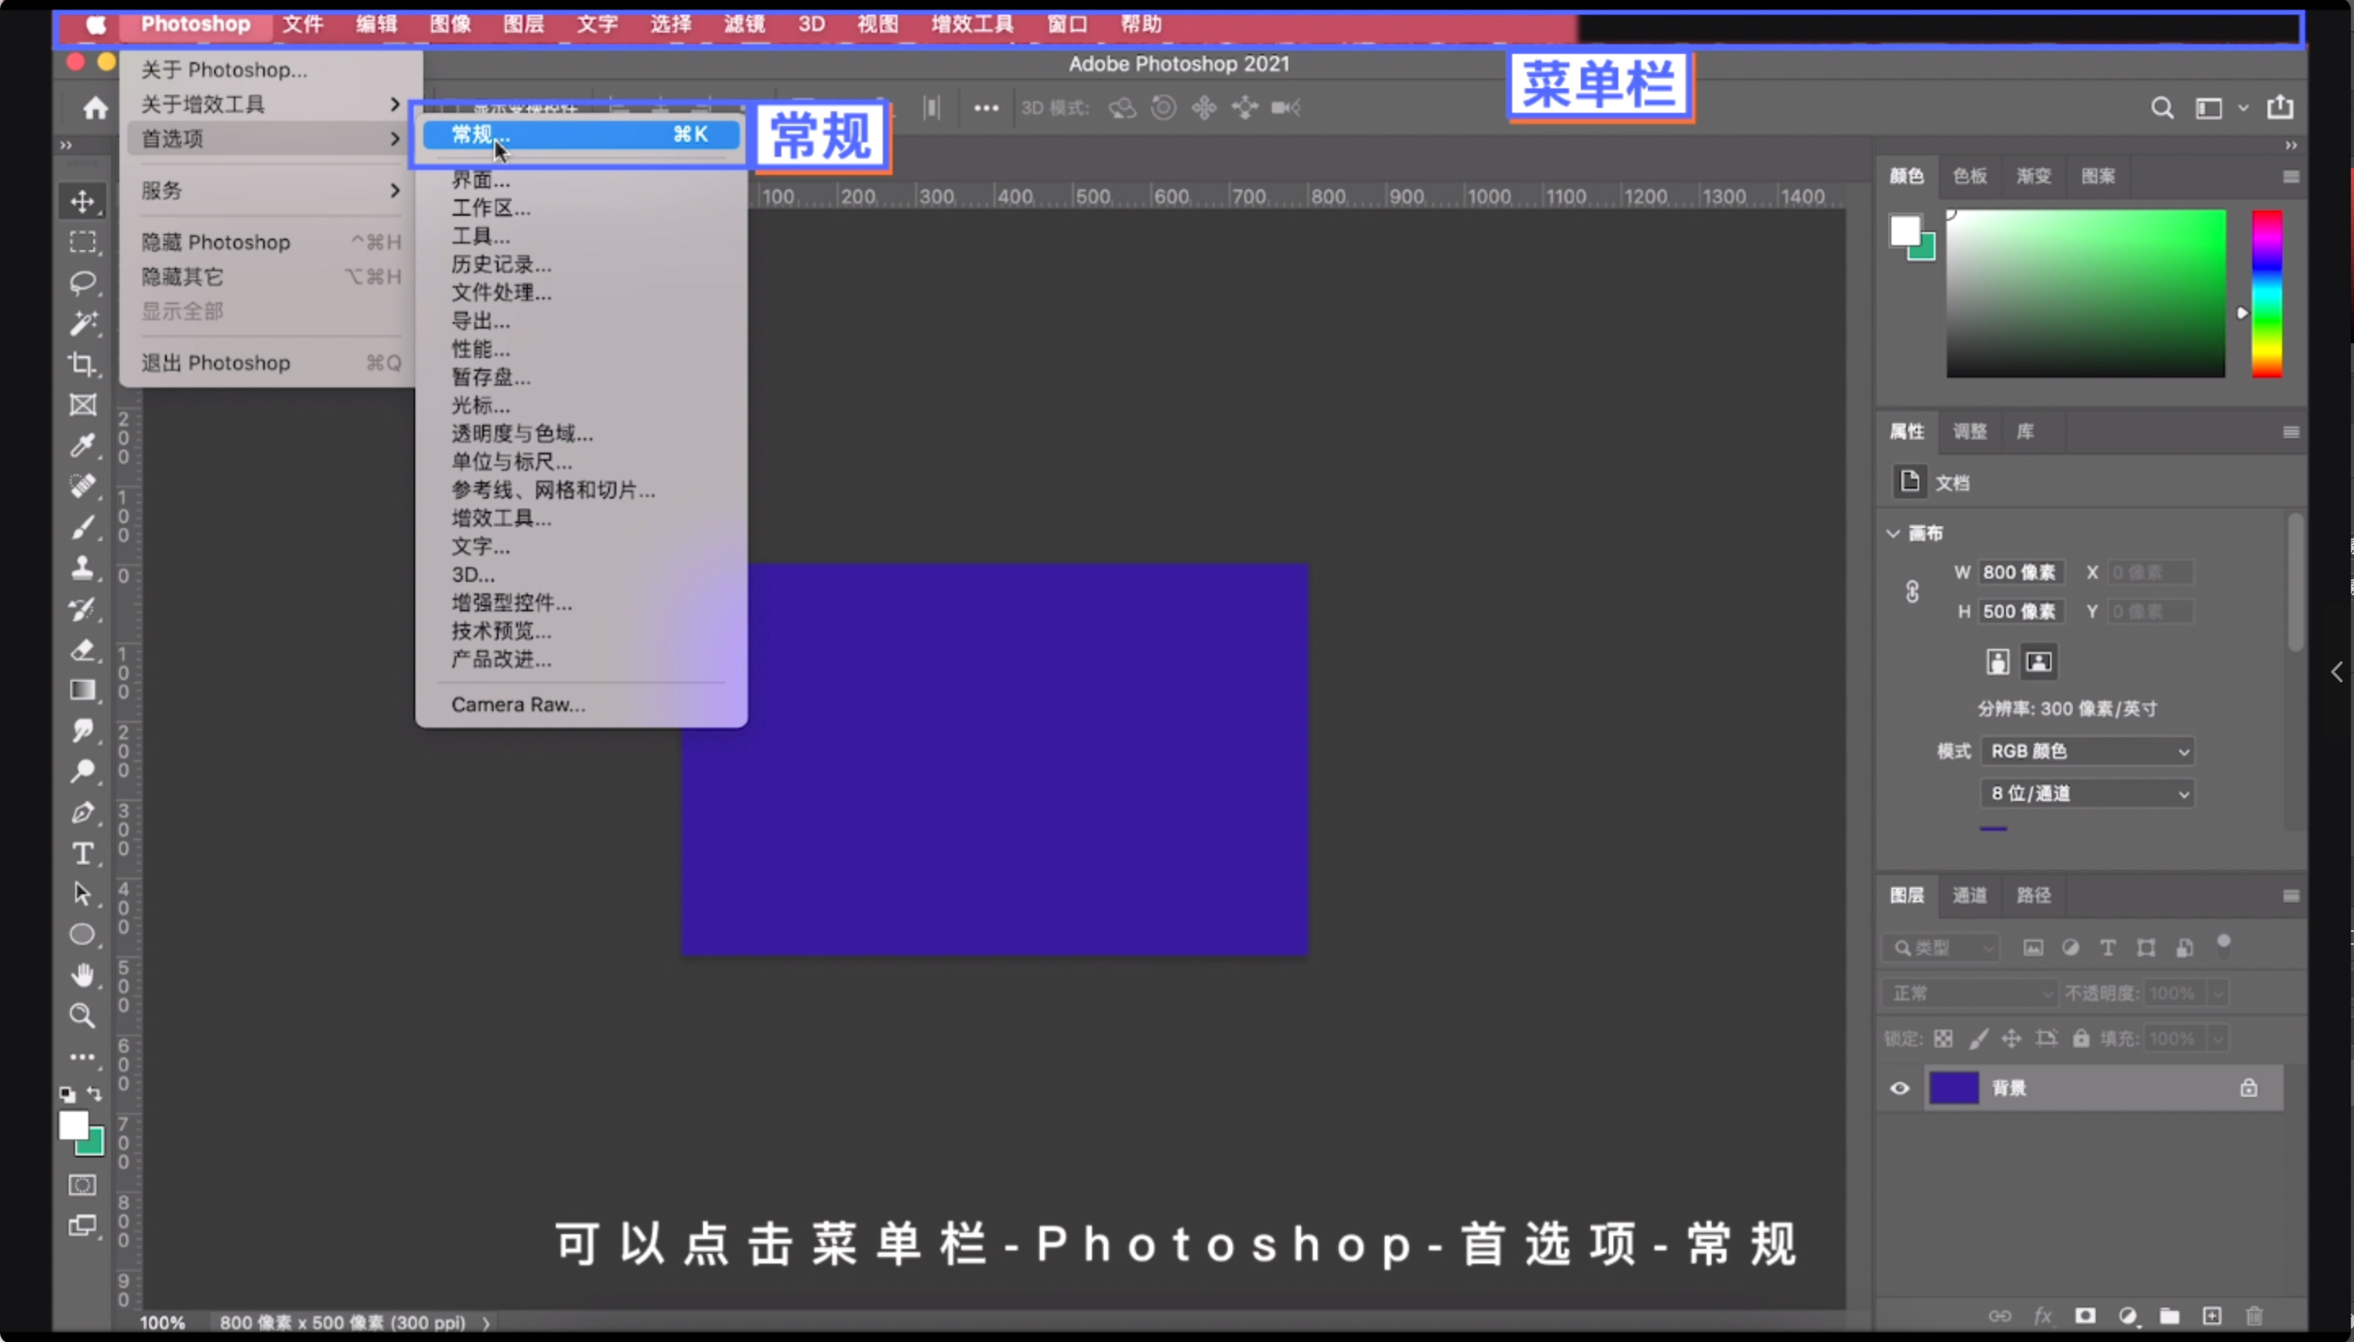Select the Type tool
The height and width of the screenshot is (1342, 2354).
[83, 853]
